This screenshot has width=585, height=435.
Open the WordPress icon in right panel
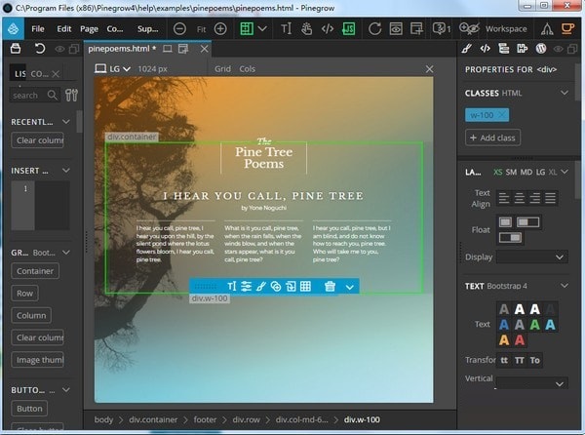(541, 49)
